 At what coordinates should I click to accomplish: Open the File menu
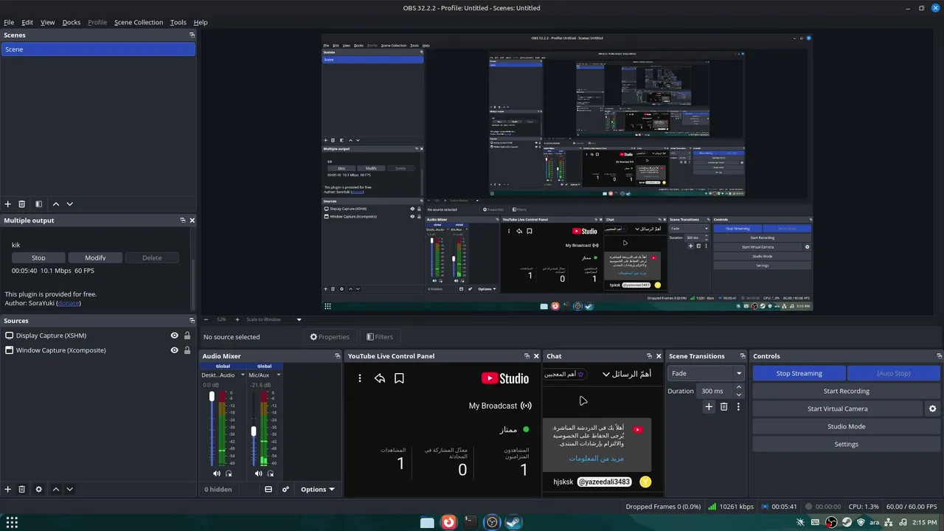pos(9,22)
